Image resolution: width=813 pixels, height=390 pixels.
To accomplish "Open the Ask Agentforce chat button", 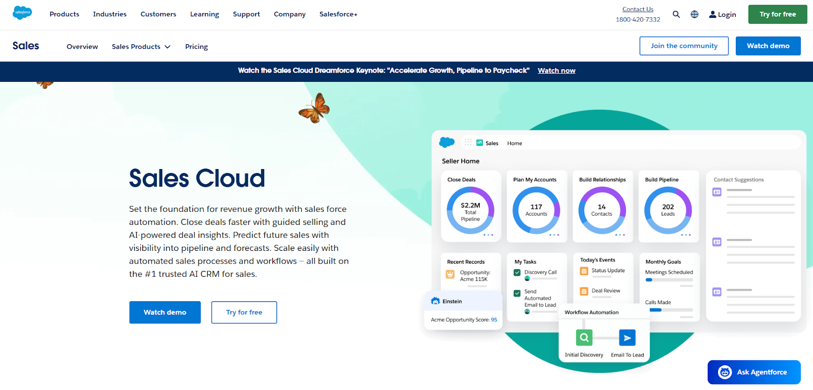I will point(754,372).
